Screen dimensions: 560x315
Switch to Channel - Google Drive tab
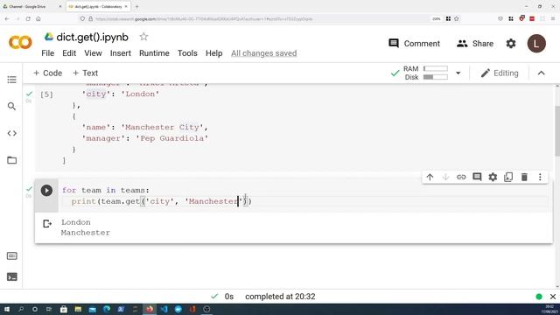27,6
